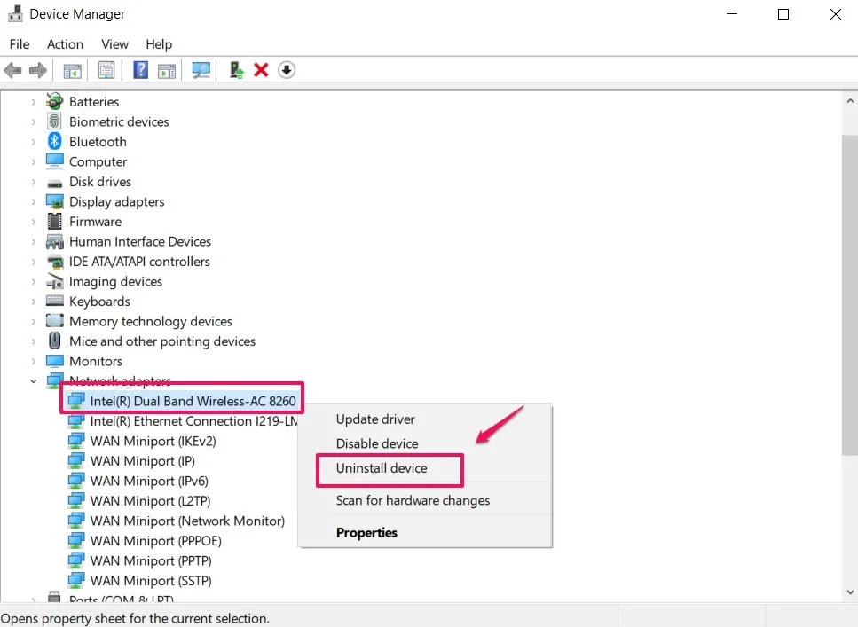The width and height of the screenshot is (858, 627).
Task: Click the scrollbar down arrow
Action: click(850, 592)
